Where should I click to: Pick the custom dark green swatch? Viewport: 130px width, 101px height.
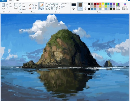coord(111,9)
